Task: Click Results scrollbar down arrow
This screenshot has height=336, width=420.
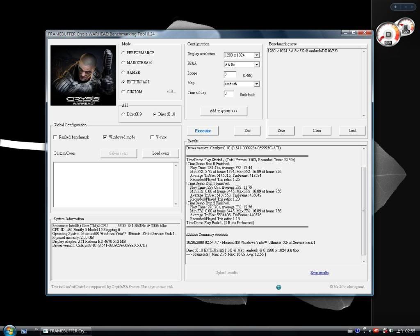Action: pos(364,261)
